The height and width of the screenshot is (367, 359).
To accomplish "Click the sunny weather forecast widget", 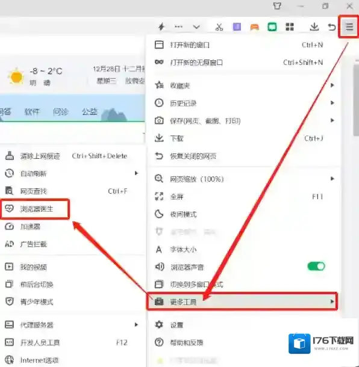I will coord(35,76).
